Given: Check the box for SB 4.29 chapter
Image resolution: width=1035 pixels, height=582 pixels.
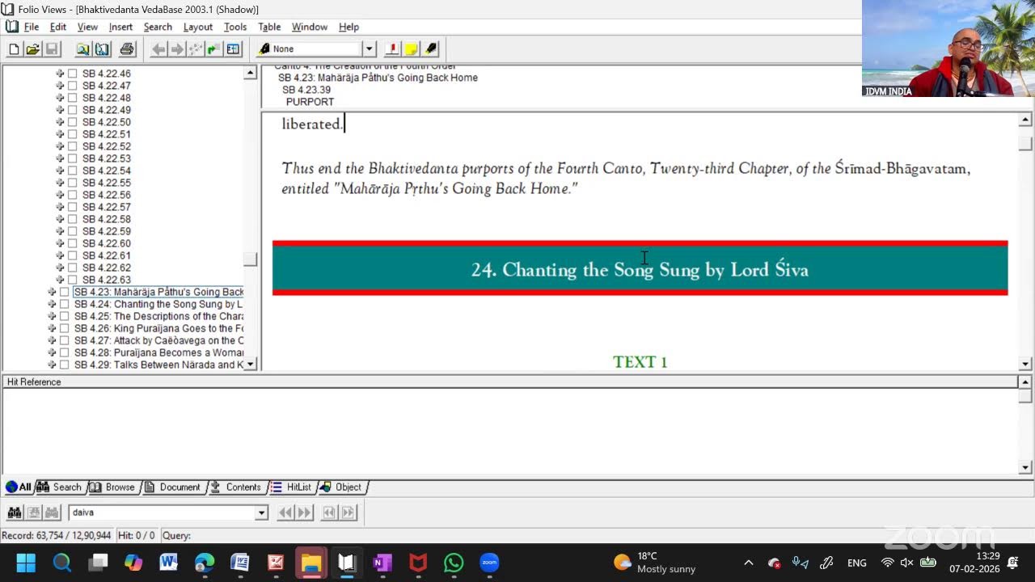Looking at the screenshot, I should tap(64, 365).
